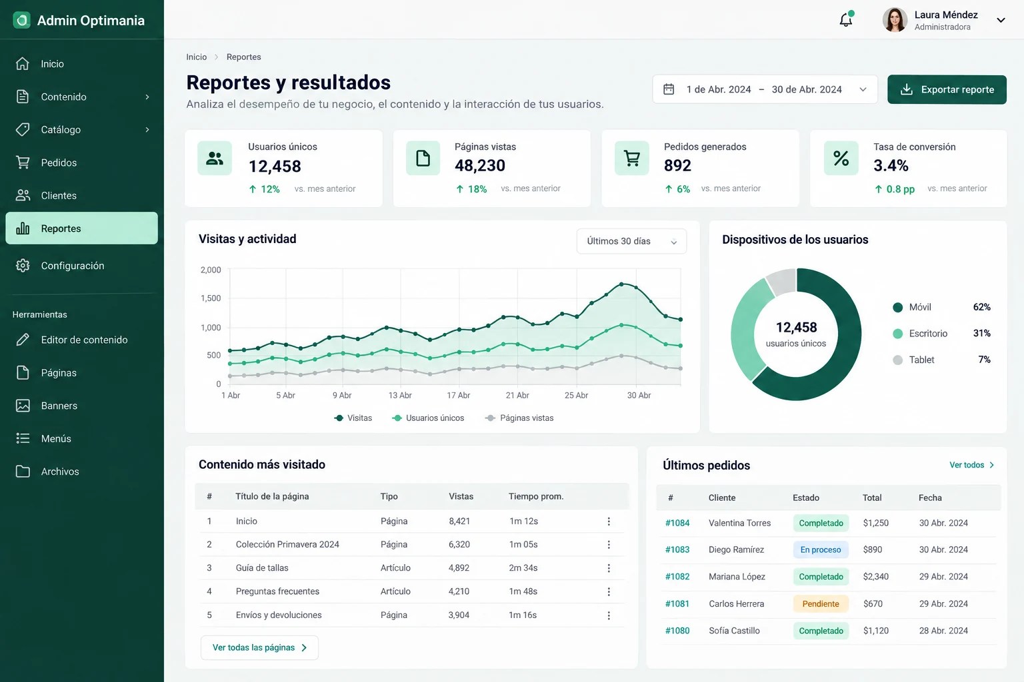Click the Archivos folder icon

23,471
